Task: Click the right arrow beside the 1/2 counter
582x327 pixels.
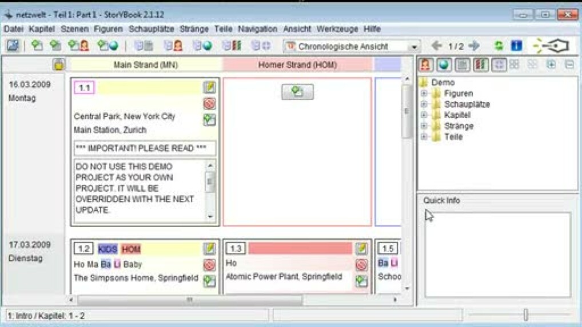Action: 474,46
